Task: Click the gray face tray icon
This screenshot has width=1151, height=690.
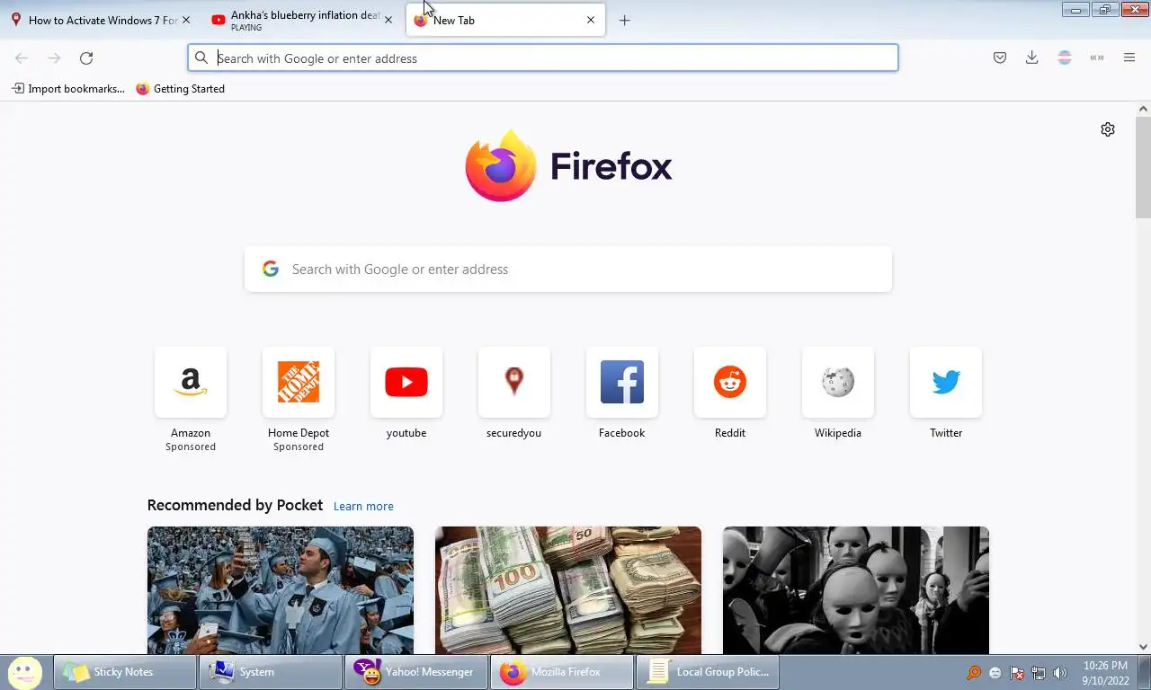Action: [995, 672]
